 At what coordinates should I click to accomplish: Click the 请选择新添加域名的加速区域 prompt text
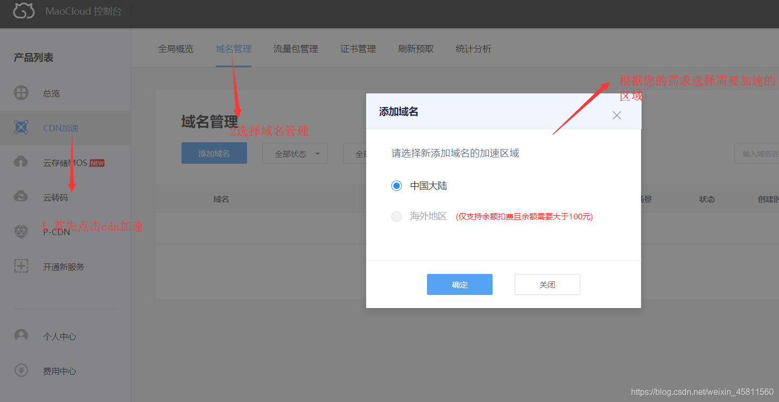click(x=455, y=153)
